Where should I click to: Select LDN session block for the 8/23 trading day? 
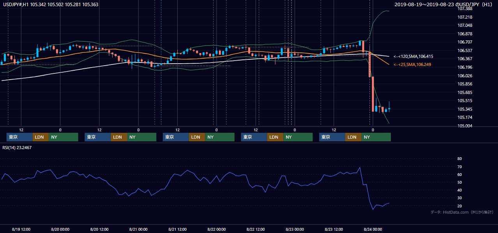pyautogui.click(x=353, y=137)
